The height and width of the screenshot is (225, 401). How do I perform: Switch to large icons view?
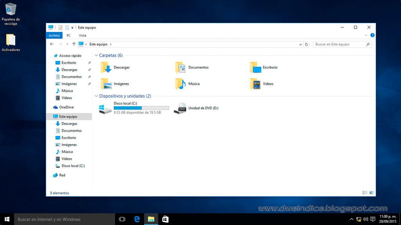(x=371, y=193)
